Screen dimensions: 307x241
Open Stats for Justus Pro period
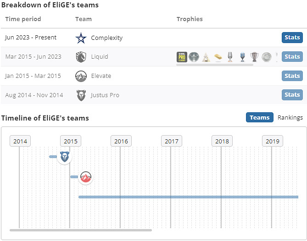pos(292,95)
